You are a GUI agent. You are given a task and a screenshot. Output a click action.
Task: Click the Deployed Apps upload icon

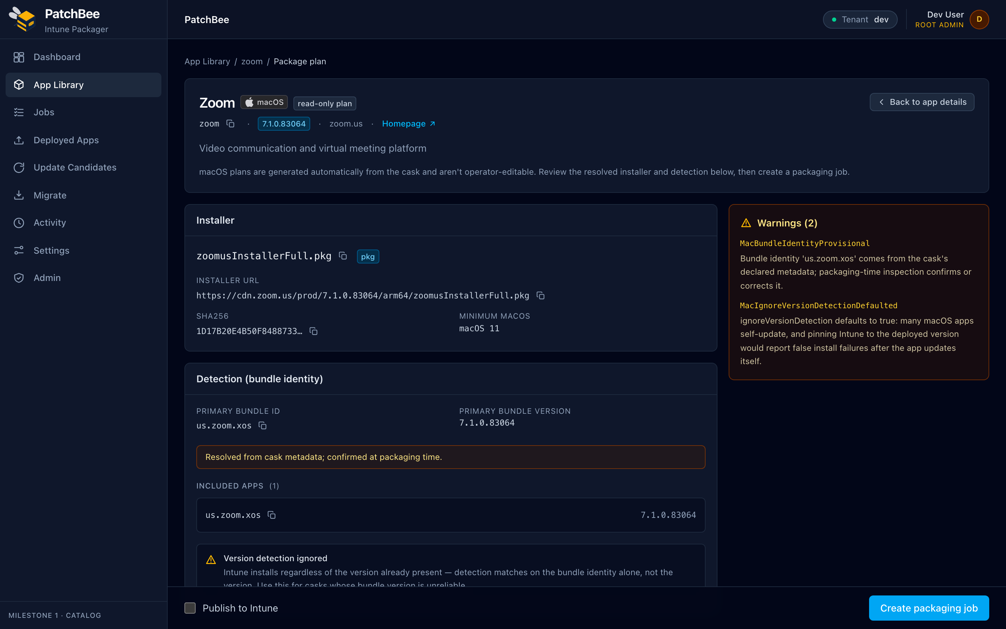click(19, 140)
